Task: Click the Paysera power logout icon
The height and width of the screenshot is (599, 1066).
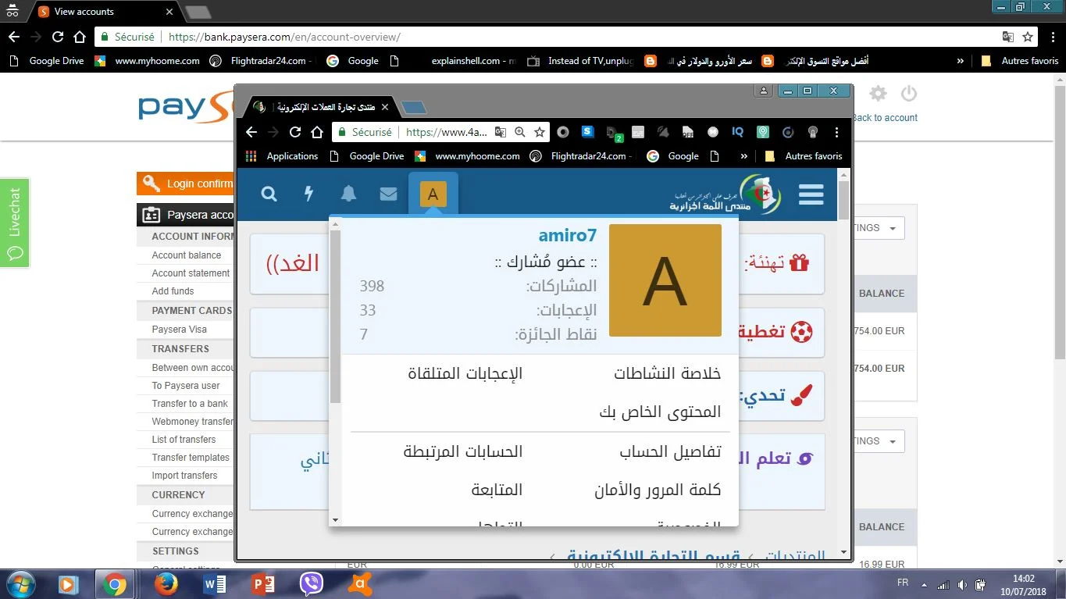Action: point(908,94)
